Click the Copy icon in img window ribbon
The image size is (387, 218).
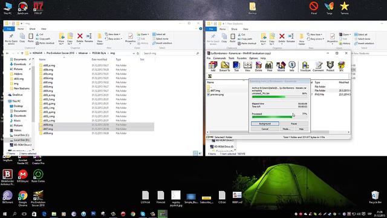coord(22,38)
